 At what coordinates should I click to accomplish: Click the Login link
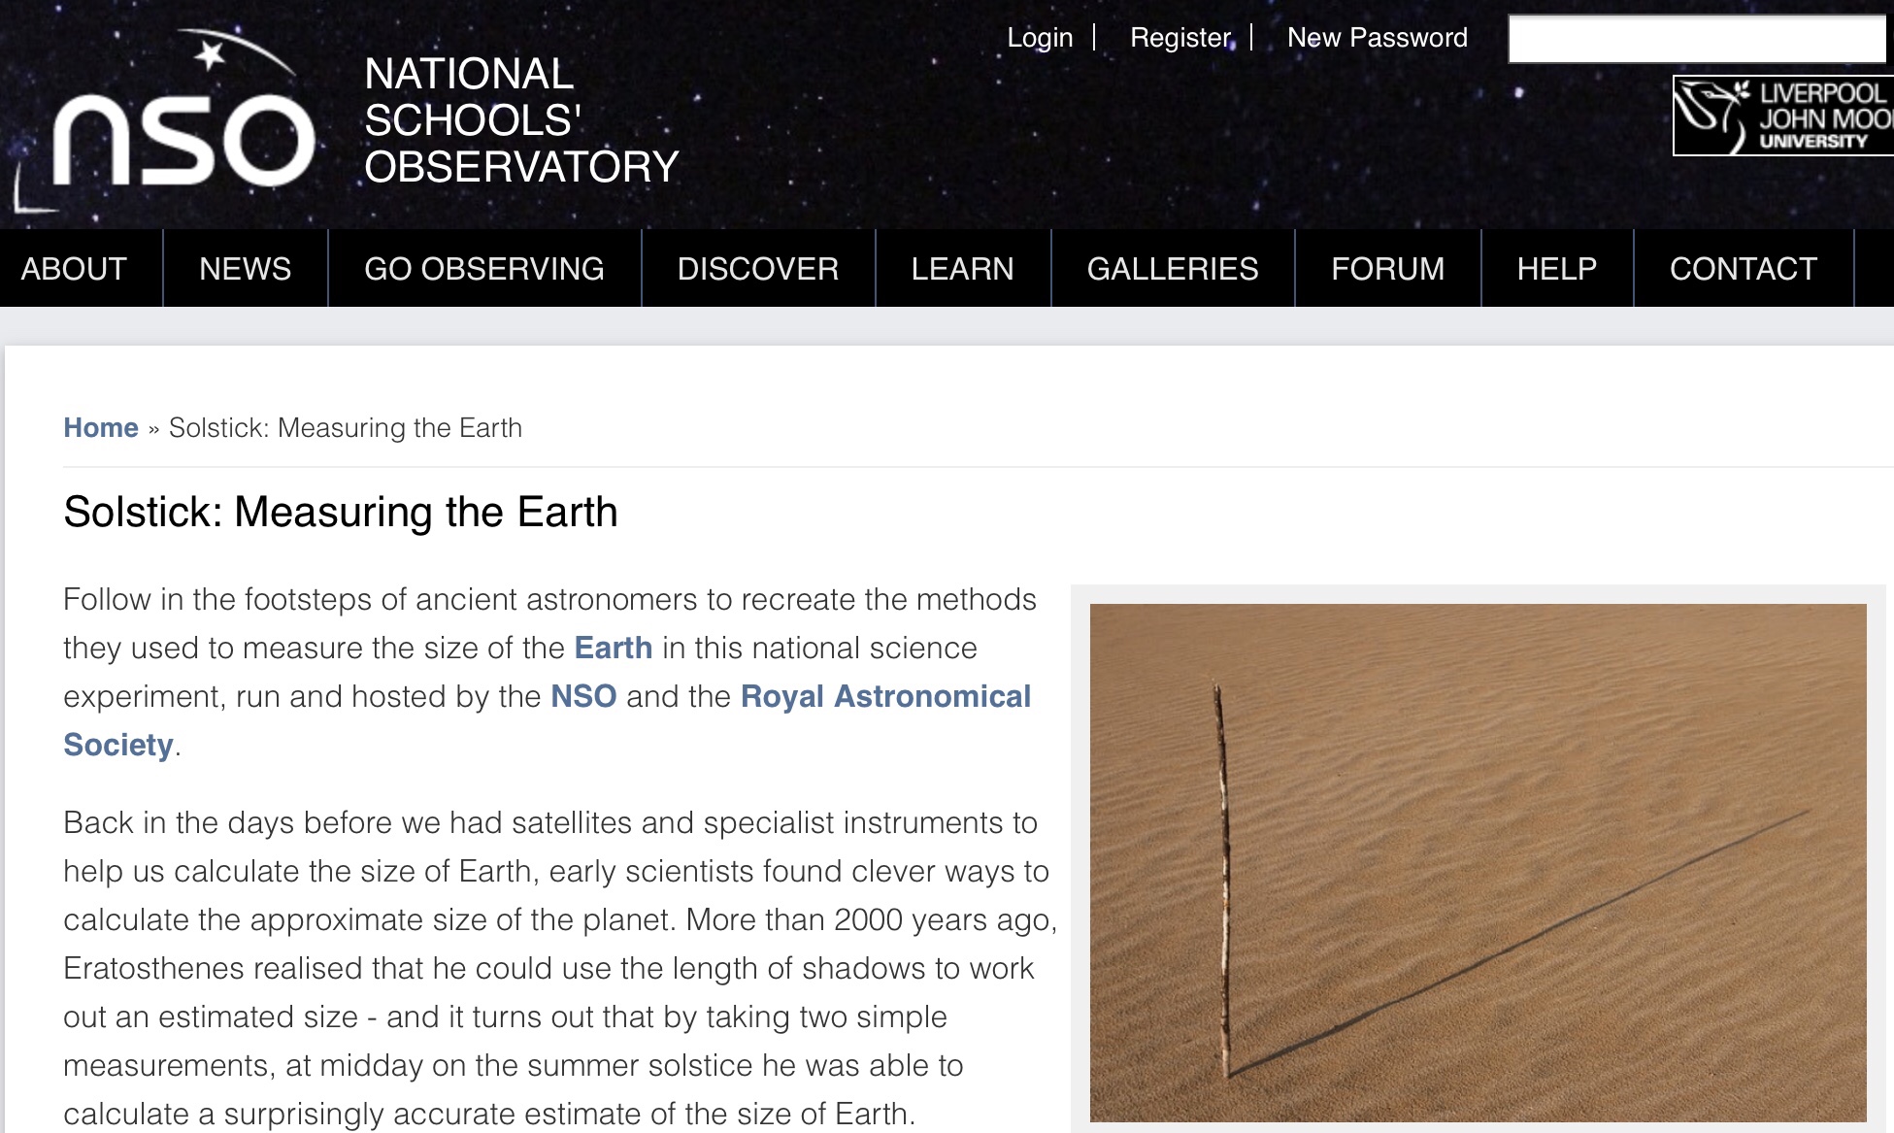pos(1040,38)
